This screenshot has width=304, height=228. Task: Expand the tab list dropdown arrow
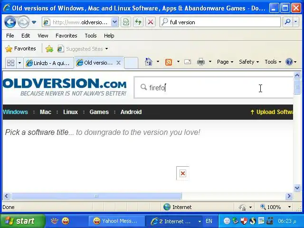pos(19,63)
